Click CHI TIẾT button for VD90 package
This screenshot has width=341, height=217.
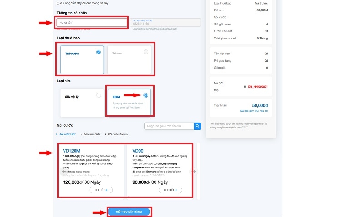[168, 190]
